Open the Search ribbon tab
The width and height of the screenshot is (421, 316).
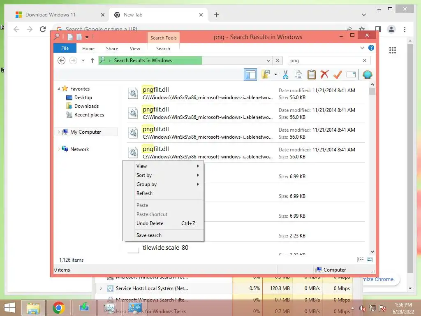point(163,49)
